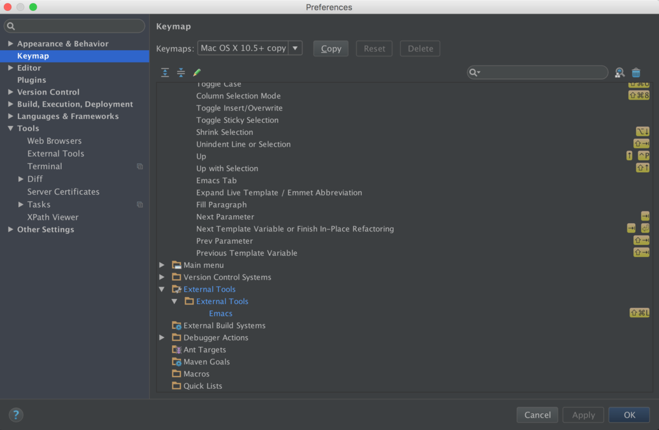Click the Delete keymap button
Screen dimensions: 659x430
click(420, 48)
